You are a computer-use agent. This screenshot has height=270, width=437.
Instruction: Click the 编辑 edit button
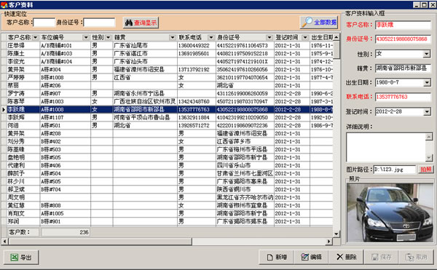(x=311, y=257)
